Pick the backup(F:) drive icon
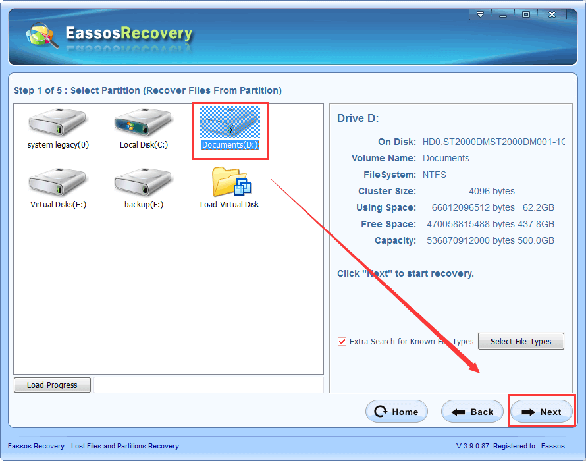The width and height of the screenshot is (586, 461). tap(143, 182)
